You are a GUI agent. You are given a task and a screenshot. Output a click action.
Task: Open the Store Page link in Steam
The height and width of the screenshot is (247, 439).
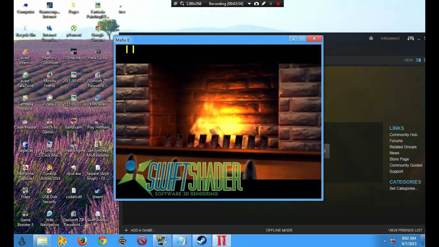399,159
